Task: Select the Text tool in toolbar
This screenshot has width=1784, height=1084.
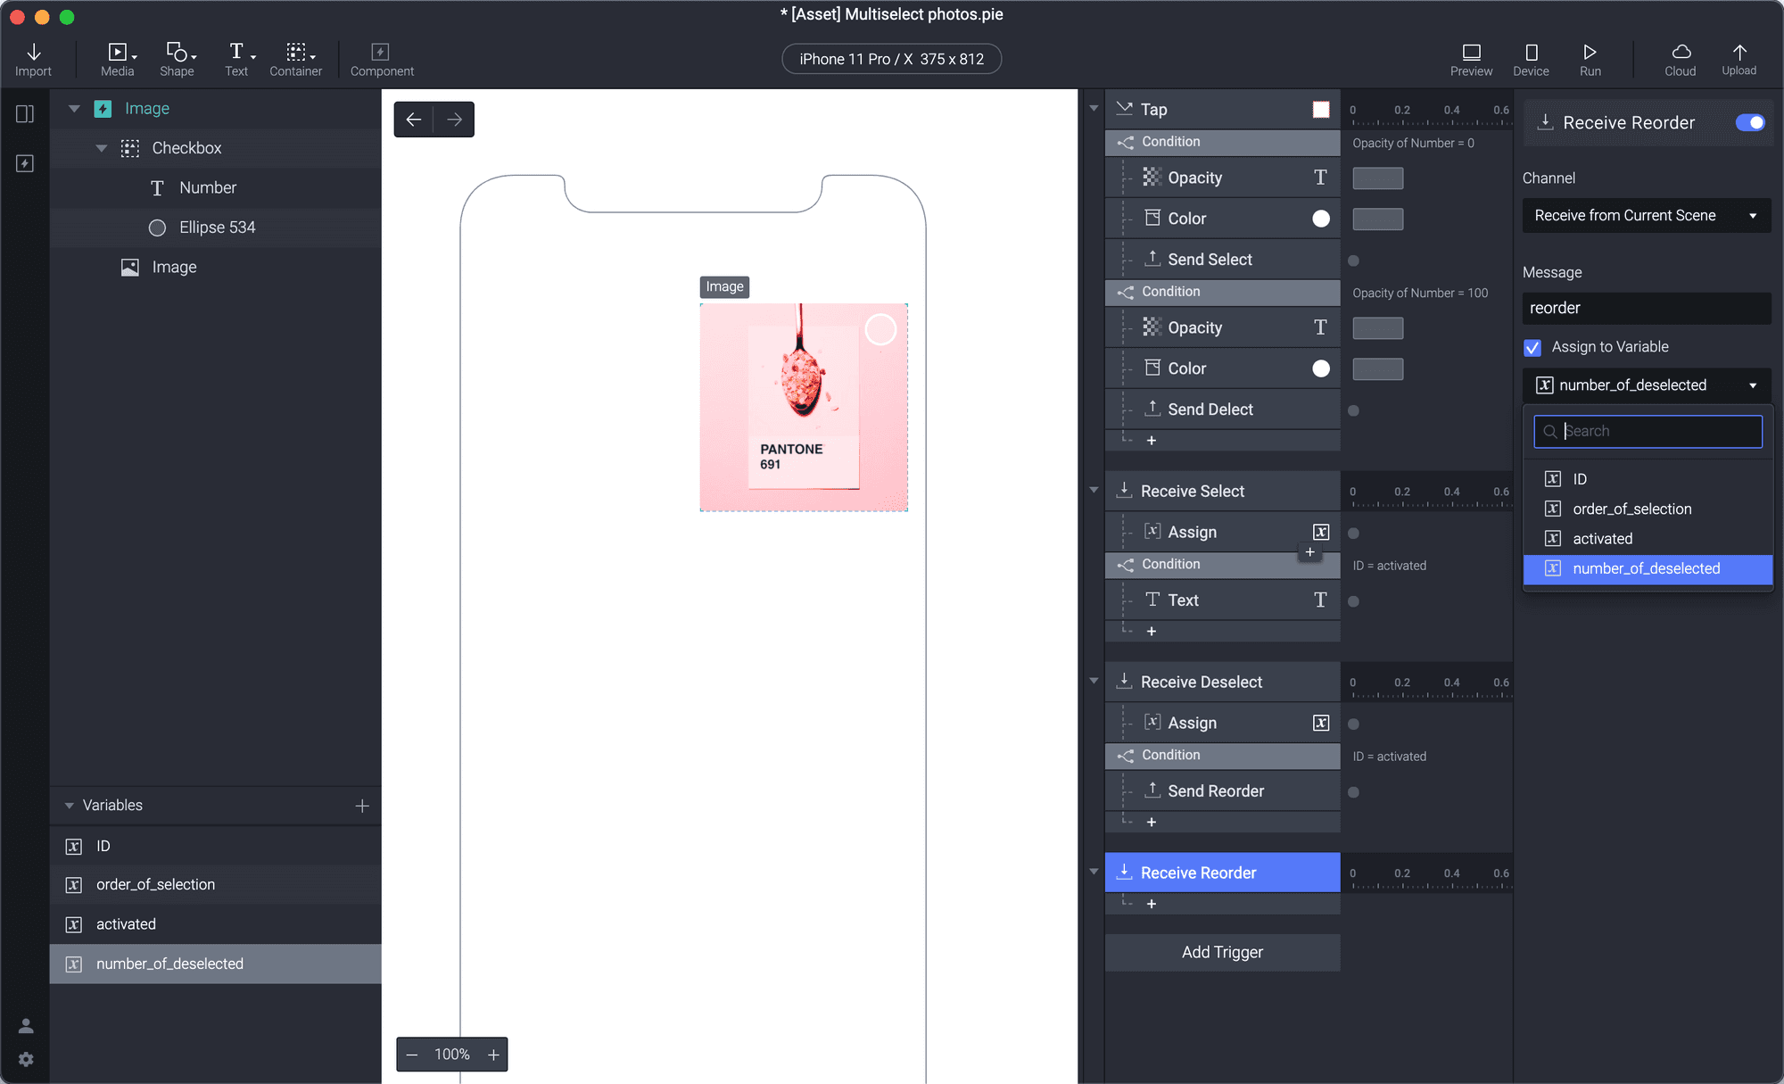Action: pos(237,59)
